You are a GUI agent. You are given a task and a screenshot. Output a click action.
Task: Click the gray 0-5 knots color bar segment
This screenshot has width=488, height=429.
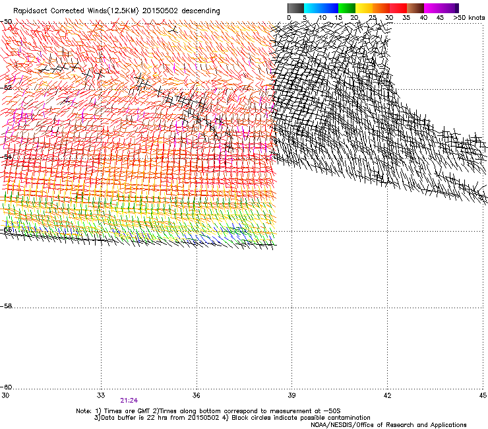295,8
